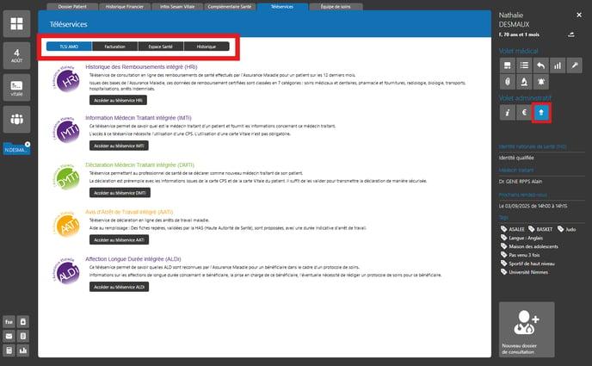The height and width of the screenshot is (366, 592).
Task: Click the list icon in Volet médical
Action: (523, 65)
